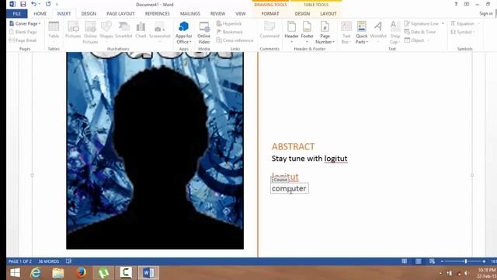Viewport: 497px width, 280px height.
Task: Open the Object dropdown
Action: (x=416, y=40)
